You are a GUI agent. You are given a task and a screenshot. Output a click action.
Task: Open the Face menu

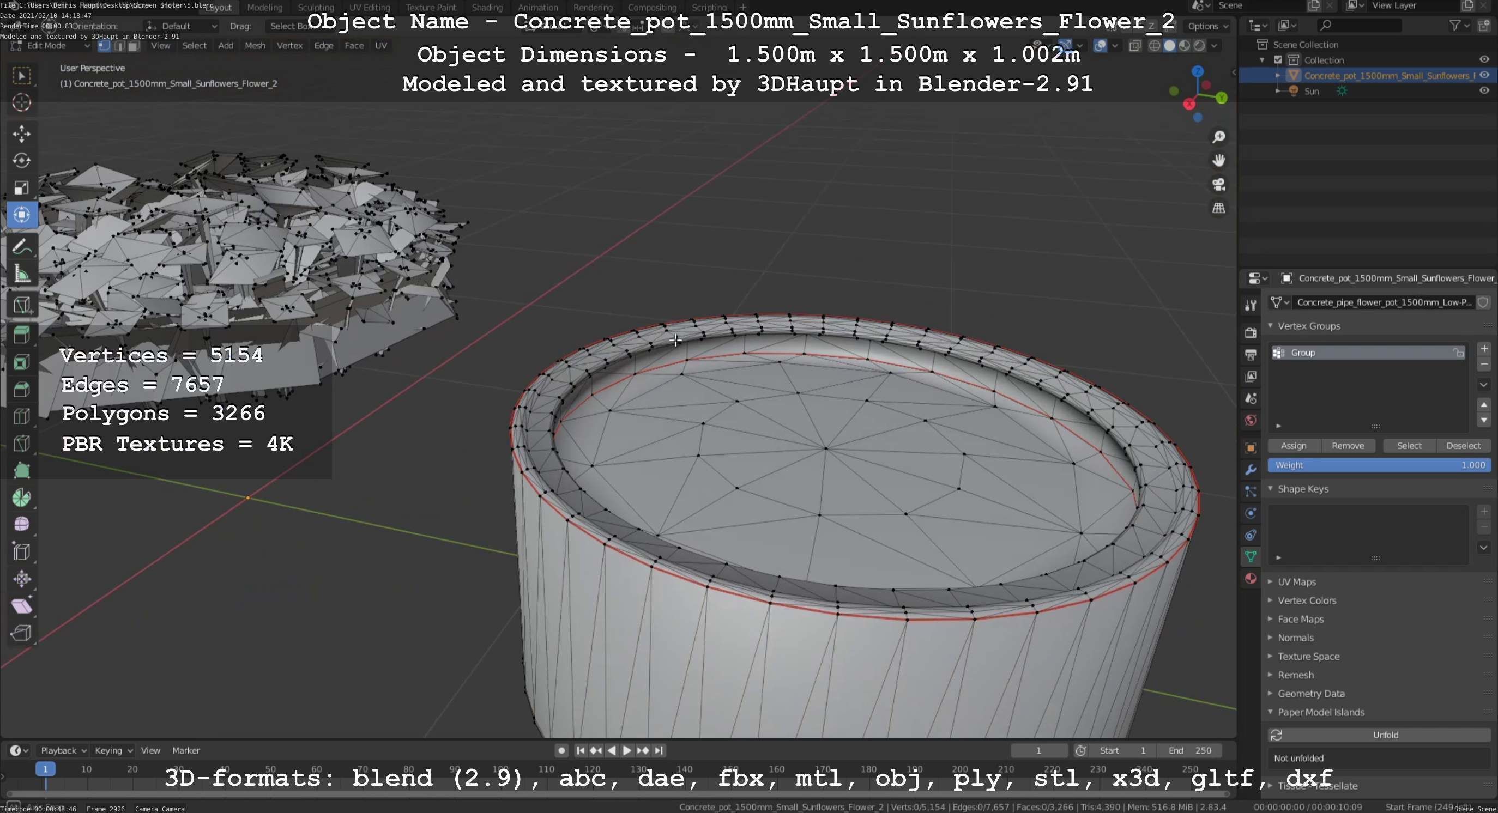(x=354, y=46)
